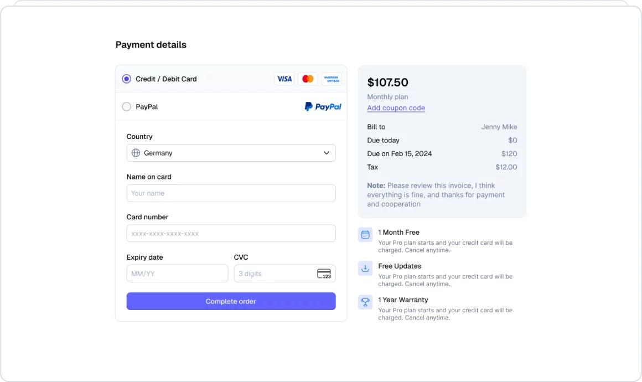The image size is (642, 382).
Task: Click the Visa card logo
Action: [x=284, y=79]
